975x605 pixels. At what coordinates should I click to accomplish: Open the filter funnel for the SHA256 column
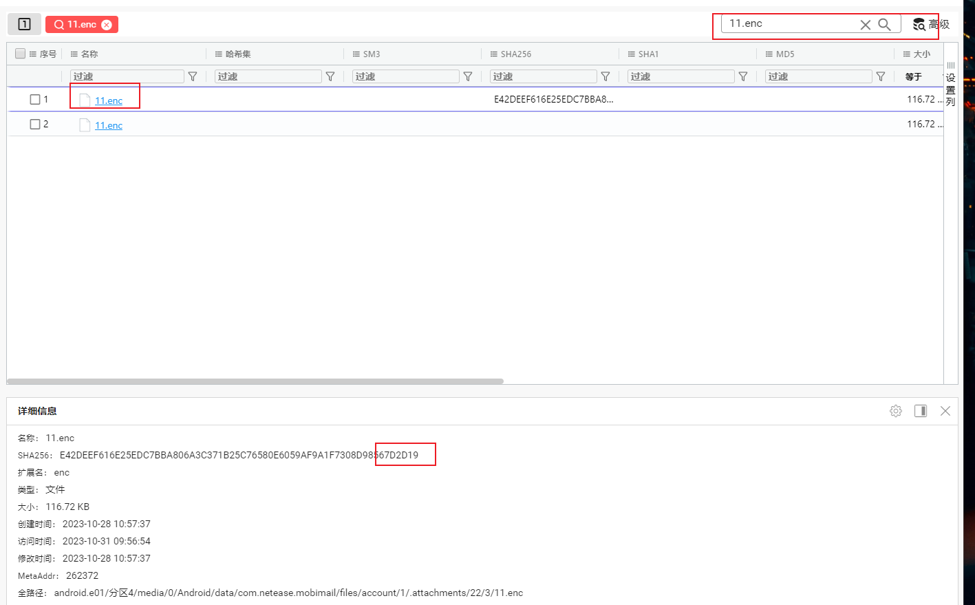click(606, 76)
